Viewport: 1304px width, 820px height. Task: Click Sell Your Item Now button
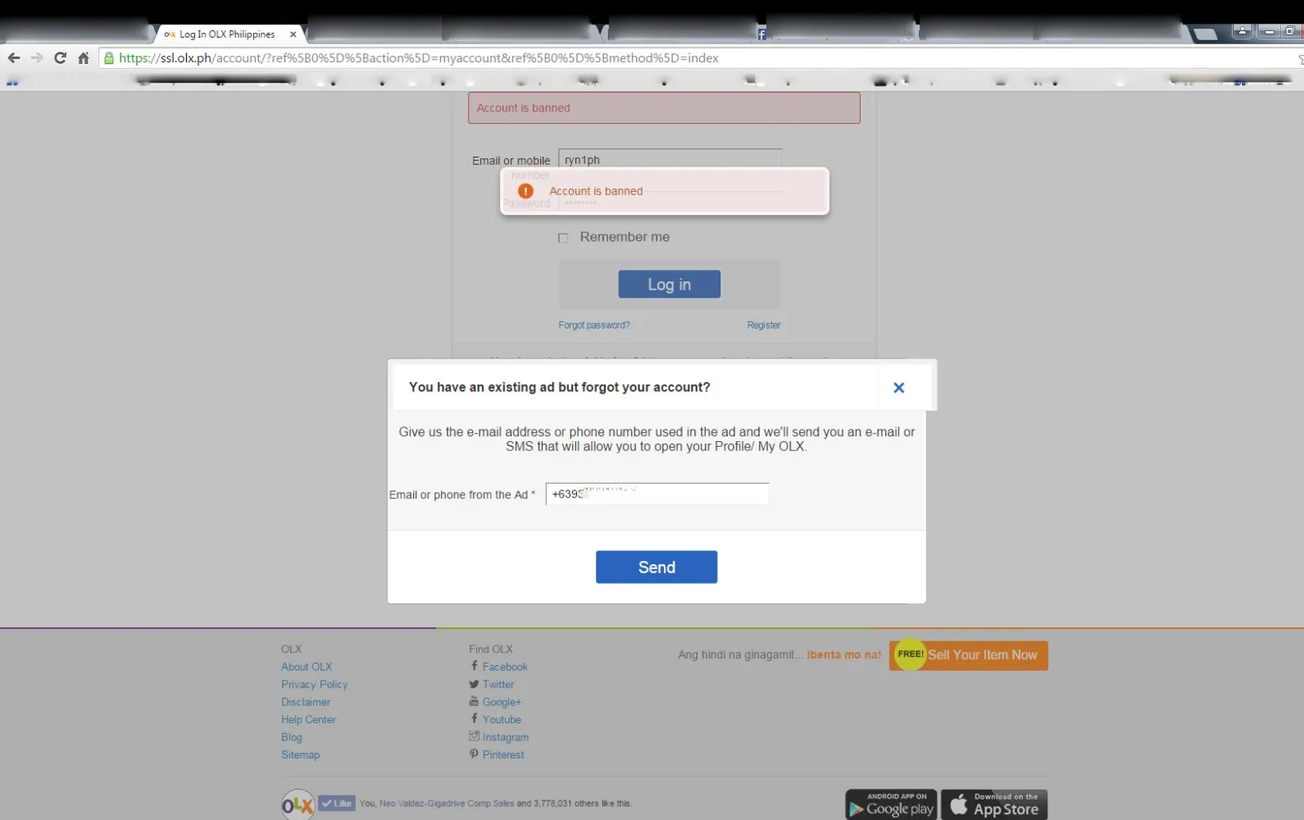[969, 655]
